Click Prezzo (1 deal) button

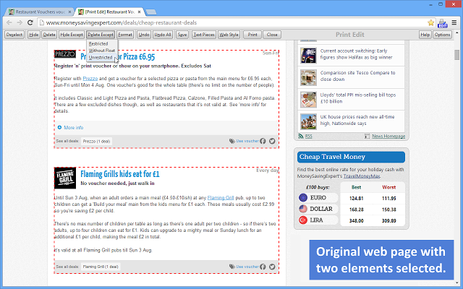pyautogui.click(x=96, y=142)
